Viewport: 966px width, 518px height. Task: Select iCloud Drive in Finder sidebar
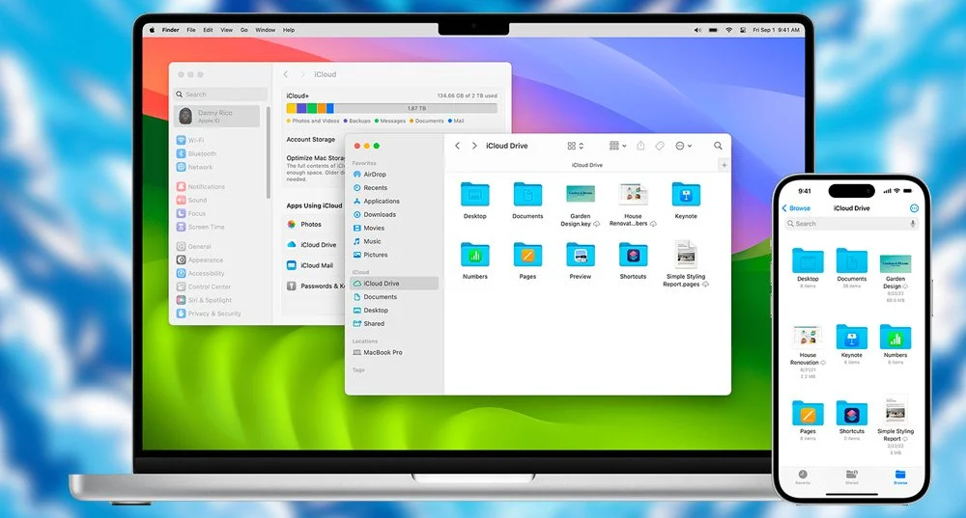coord(394,284)
